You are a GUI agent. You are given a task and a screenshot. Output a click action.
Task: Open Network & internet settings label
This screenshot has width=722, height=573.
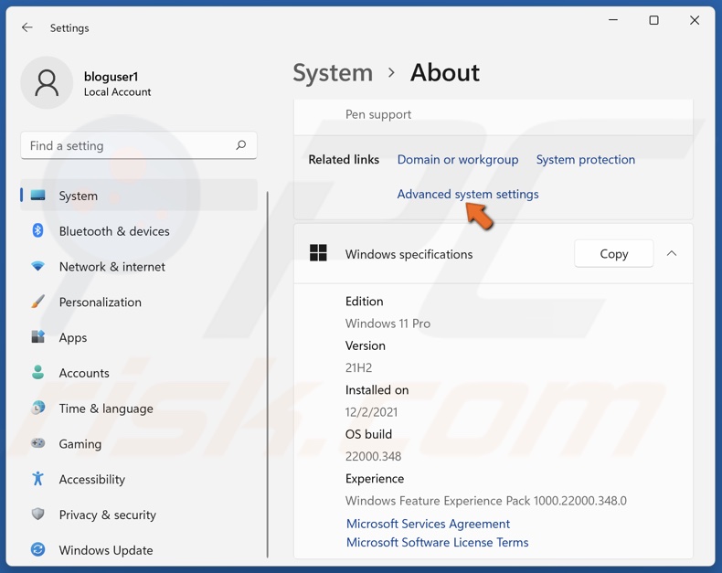pos(111,267)
